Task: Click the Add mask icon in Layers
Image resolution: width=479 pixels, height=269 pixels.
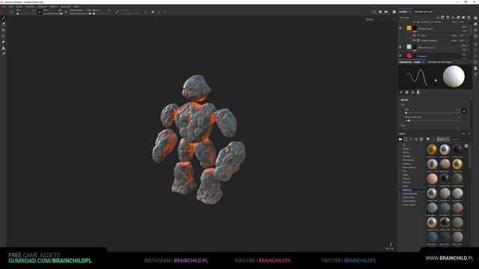Action: [442, 17]
